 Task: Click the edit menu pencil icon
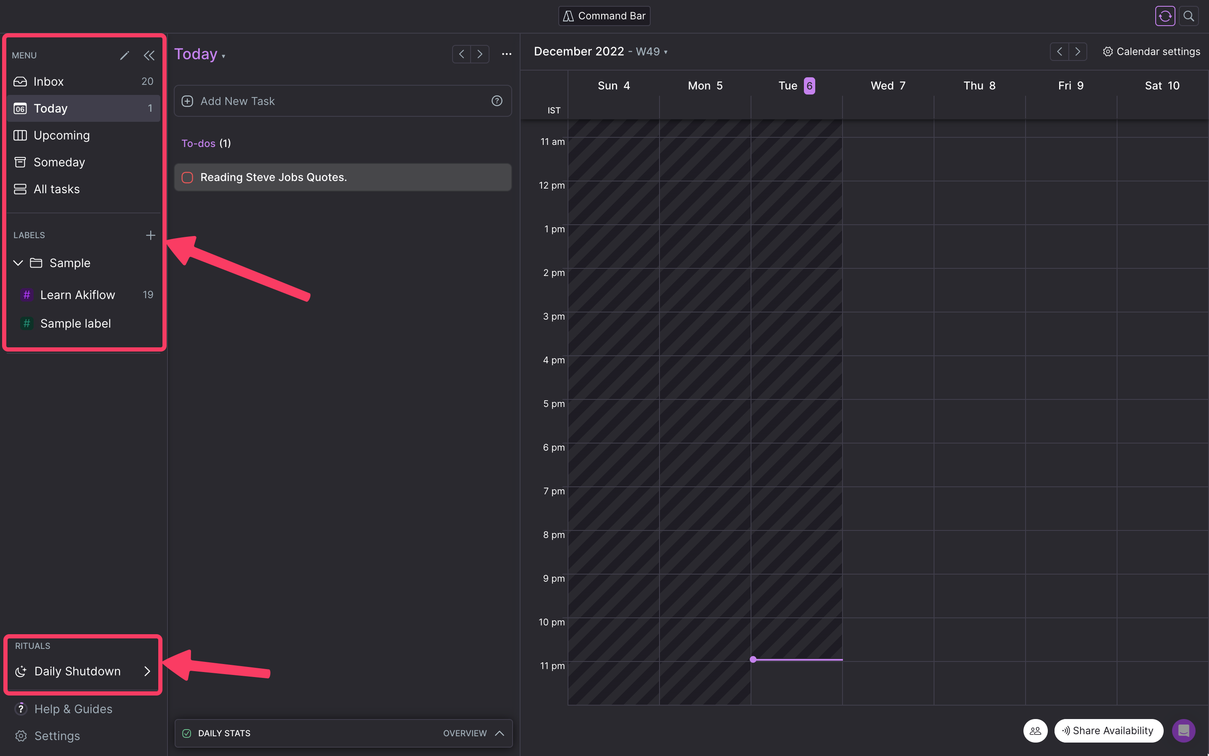(124, 55)
